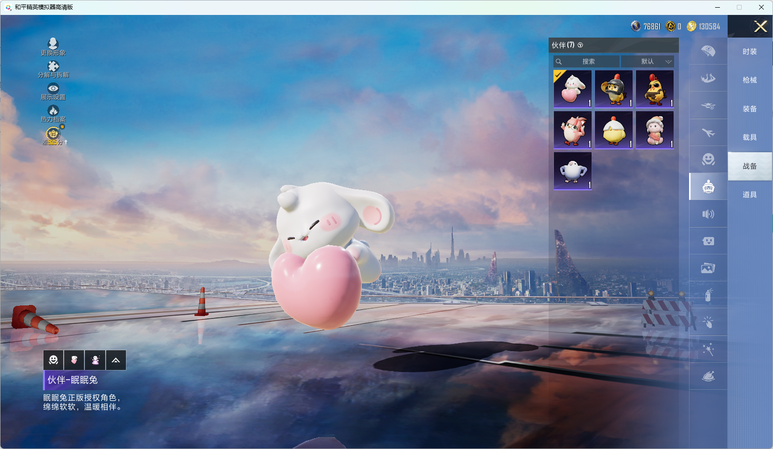Screen dimensions: 773x449
Task: Select the chat-bubble face category icon
Action: click(x=708, y=241)
